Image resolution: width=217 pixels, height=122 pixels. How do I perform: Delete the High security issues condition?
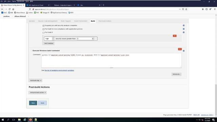tap(175, 36)
